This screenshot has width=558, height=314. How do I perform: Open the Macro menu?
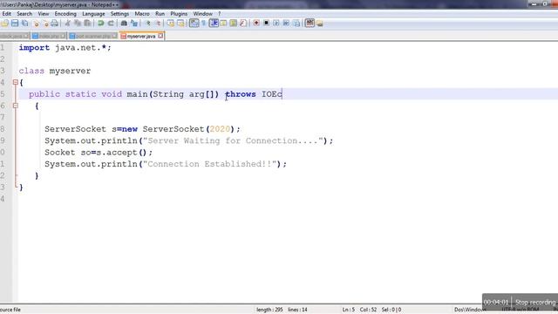142,14
